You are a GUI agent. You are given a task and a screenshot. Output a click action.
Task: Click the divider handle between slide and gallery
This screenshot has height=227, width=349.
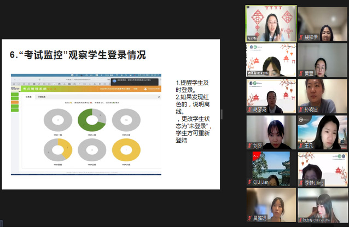point(222,114)
